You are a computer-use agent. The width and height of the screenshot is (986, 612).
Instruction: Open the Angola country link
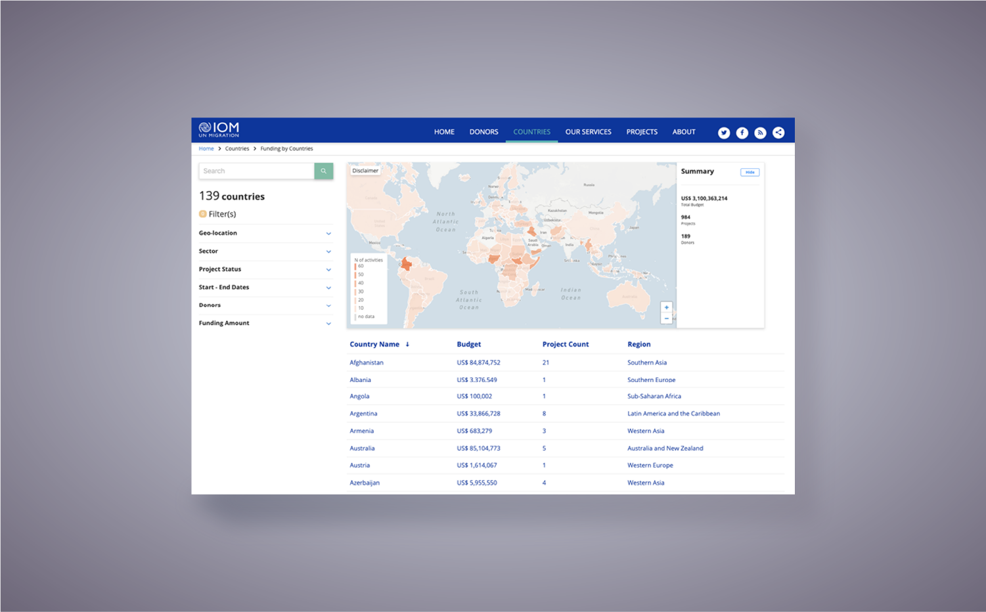pos(359,396)
